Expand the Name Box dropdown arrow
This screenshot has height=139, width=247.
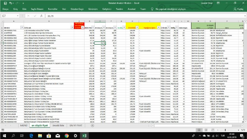tap(18, 16)
